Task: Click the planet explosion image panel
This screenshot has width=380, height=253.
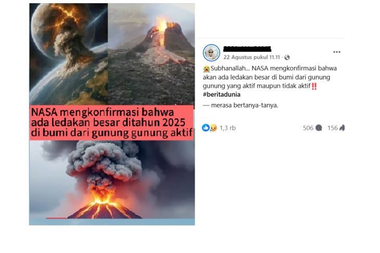Action: 69,54
